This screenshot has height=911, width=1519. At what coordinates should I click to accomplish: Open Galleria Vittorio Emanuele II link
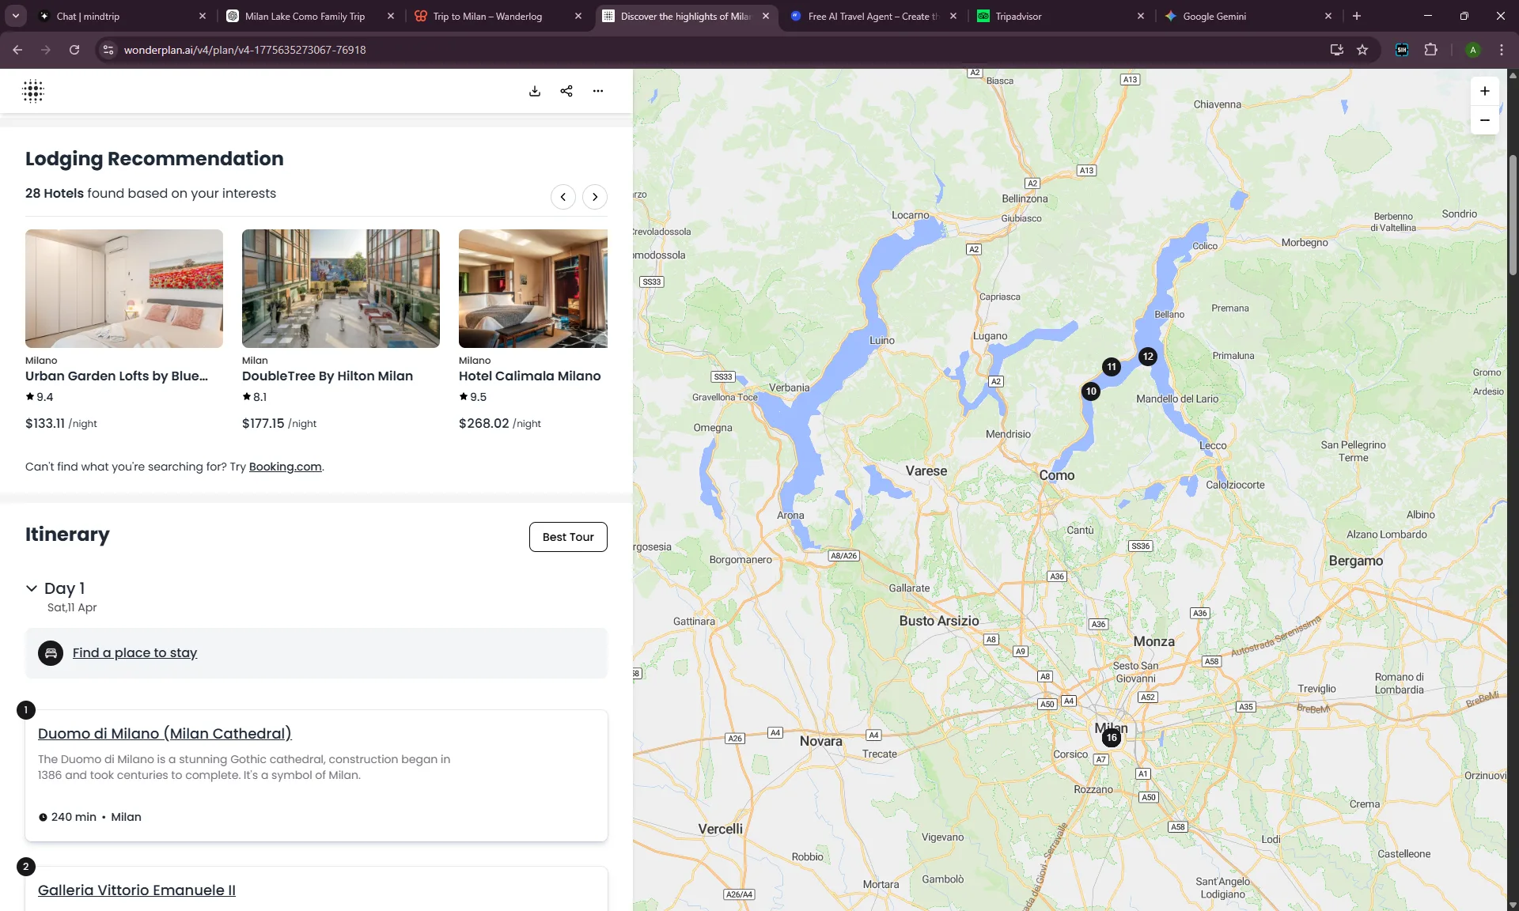pos(137,890)
